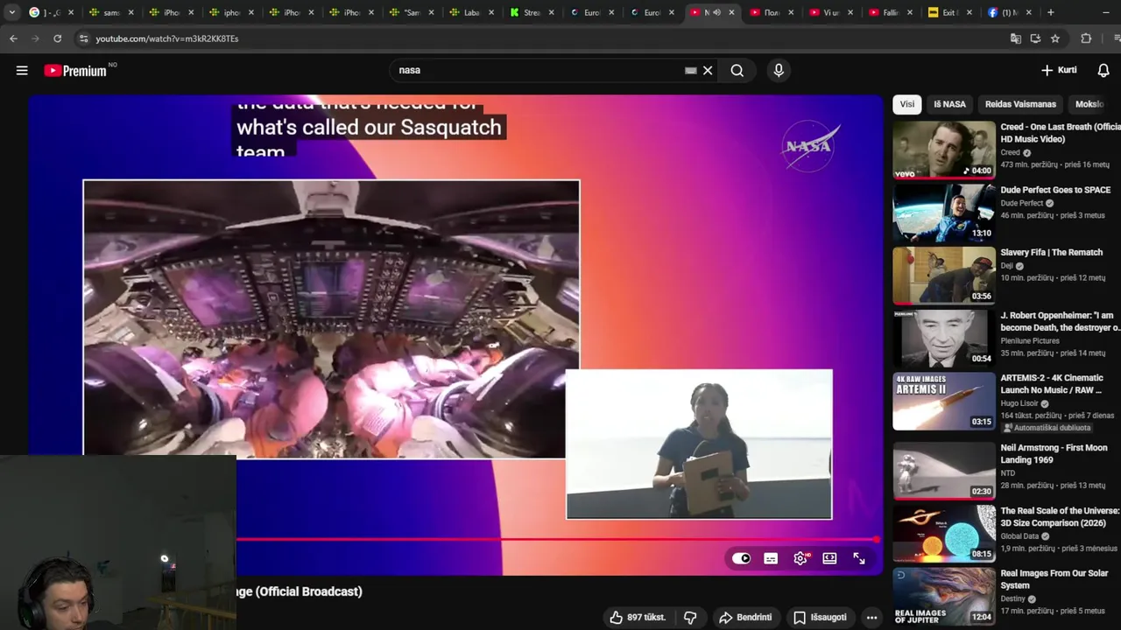Open the tab search dropdown arrow
The height and width of the screenshot is (630, 1121).
pyautogui.click(x=11, y=12)
